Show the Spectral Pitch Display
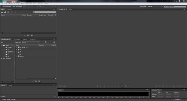 pos(32,6)
